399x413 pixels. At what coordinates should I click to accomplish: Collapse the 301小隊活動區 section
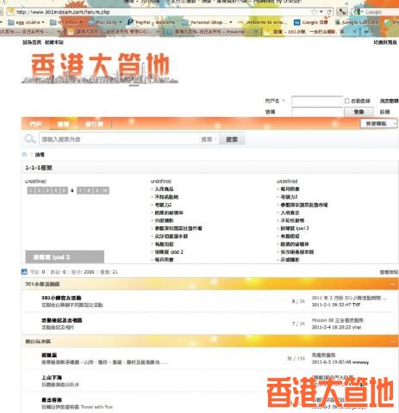(x=392, y=284)
